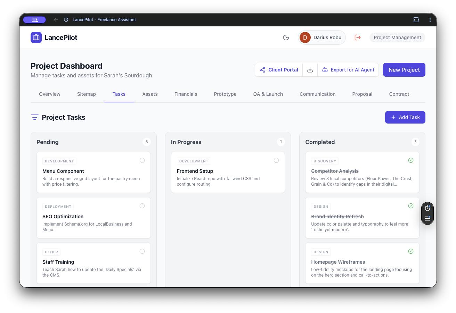Switch to the Sitemap tab
Image resolution: width=456 pixels, height=313 pixels.
(x=87, y=94)
